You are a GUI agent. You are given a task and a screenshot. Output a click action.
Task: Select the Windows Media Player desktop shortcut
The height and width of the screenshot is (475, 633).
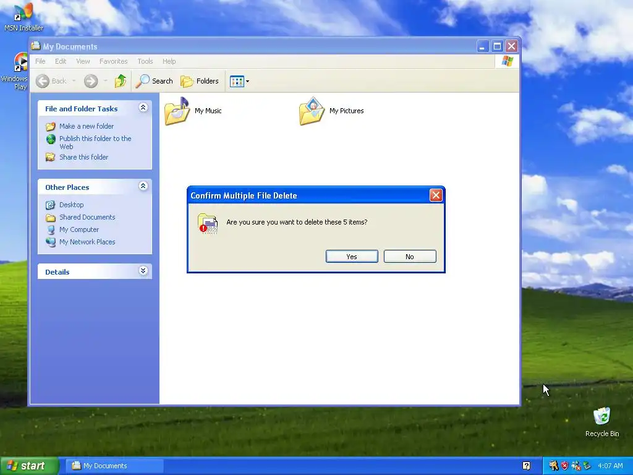coord(20,62)
